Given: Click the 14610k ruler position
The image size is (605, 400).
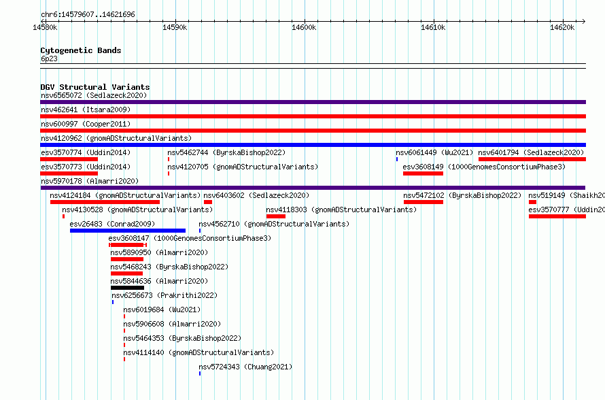Looking at the screenshot, I should coord(433,27).
